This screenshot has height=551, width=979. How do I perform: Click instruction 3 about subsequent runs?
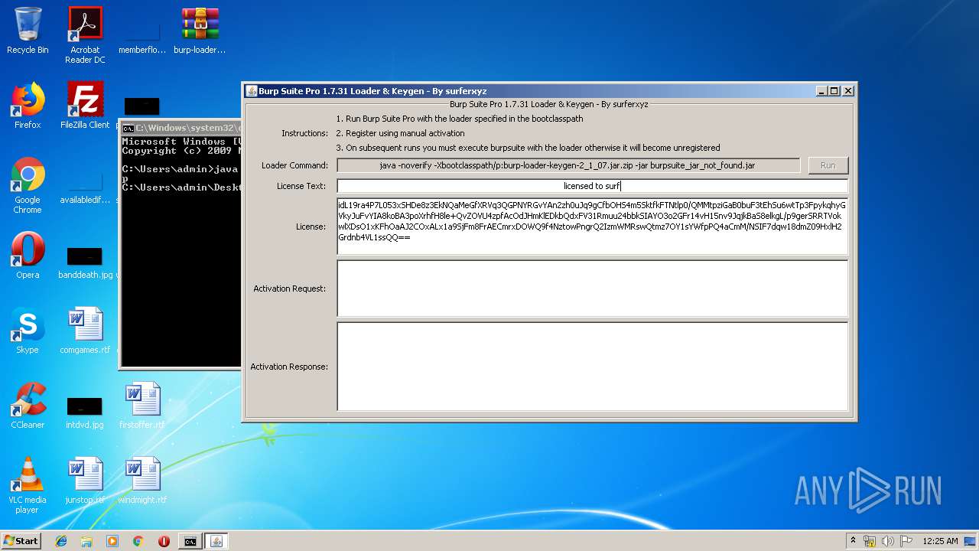(528, 148)
